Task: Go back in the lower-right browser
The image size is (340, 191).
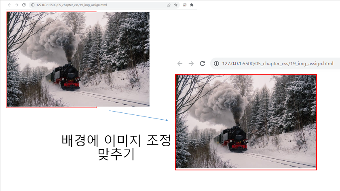Action: point(180,64)
